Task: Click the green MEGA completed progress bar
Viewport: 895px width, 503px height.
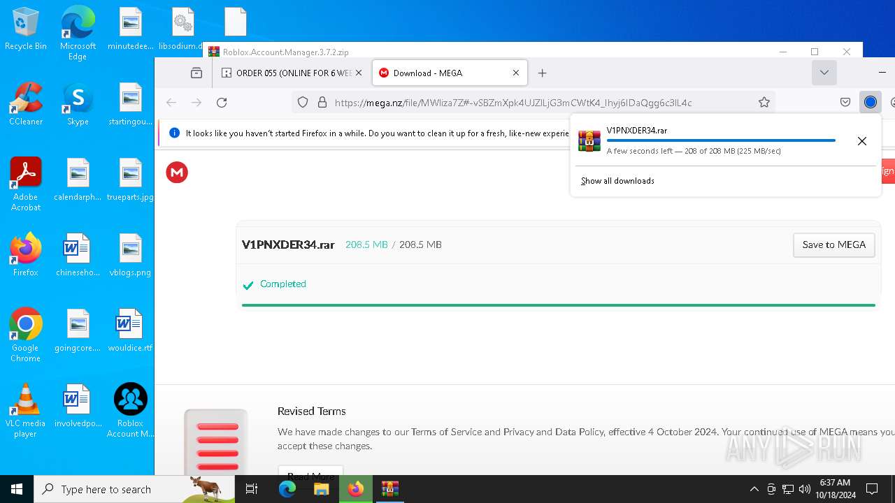Action: (558, 305)
